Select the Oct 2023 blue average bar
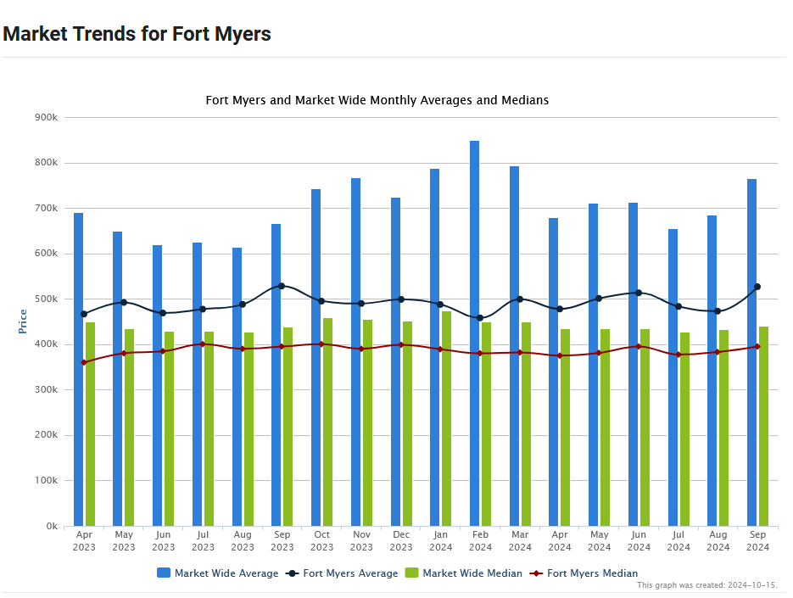The width and height of the screenshot is (793, 598). coord(316,365)
